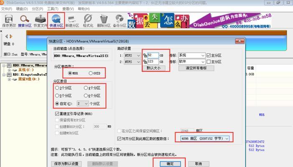Open the Quick Partition (快速分区) tool

(56, 21)
